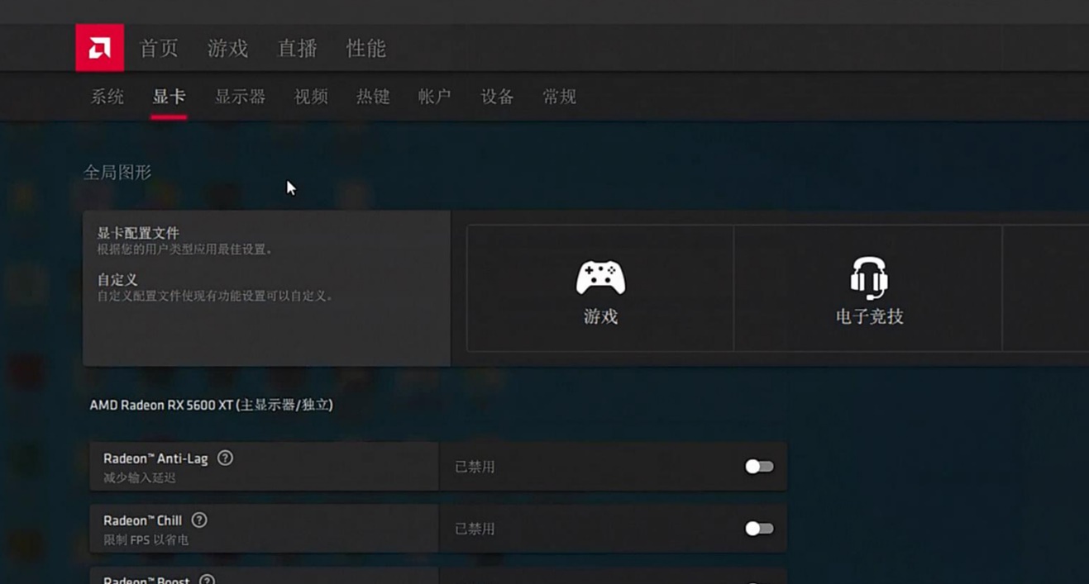This screenshot has width=1089, height=584.
Task: Go to the 性能 performance tab
Action: [x=366, y=49]
